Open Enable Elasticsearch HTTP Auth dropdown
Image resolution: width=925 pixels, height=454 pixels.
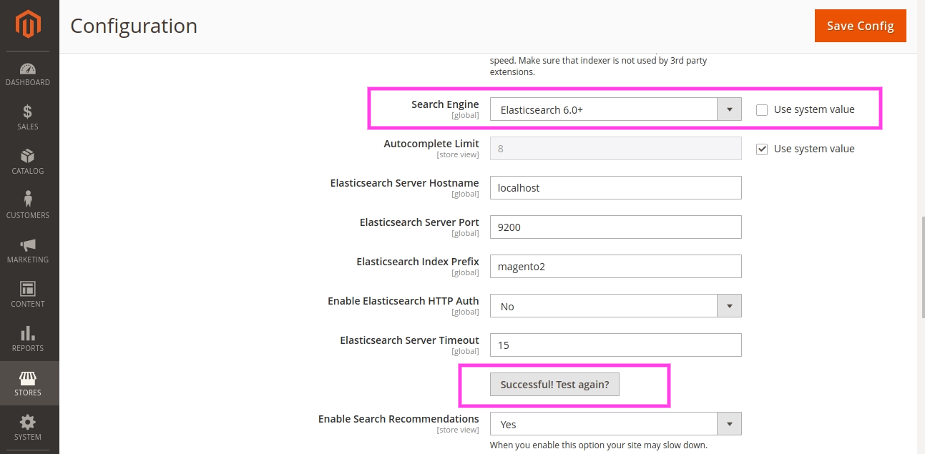615,306
